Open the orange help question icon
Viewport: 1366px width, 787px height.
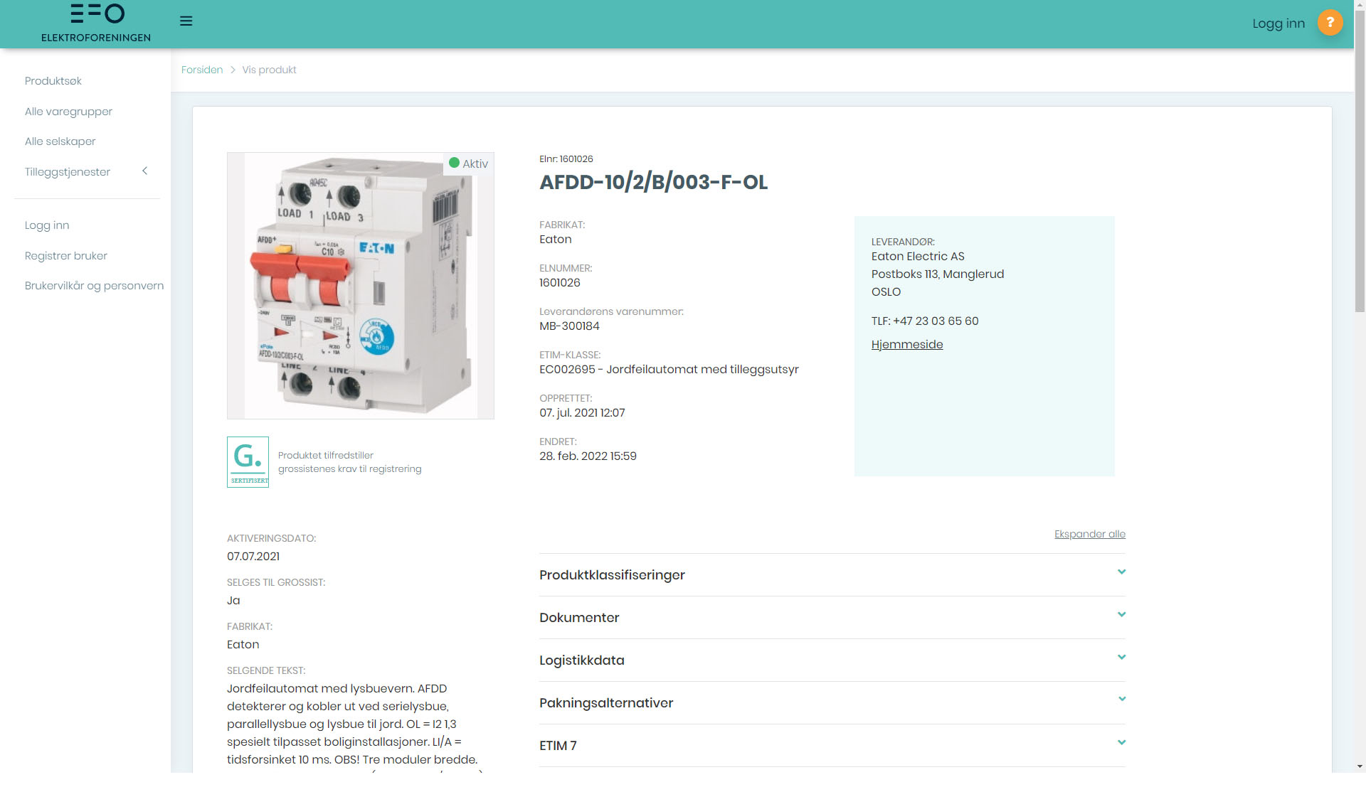1329,23
